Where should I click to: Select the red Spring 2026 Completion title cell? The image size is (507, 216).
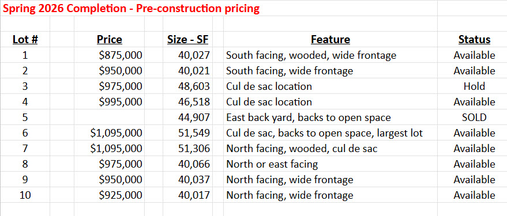(131, 9)
